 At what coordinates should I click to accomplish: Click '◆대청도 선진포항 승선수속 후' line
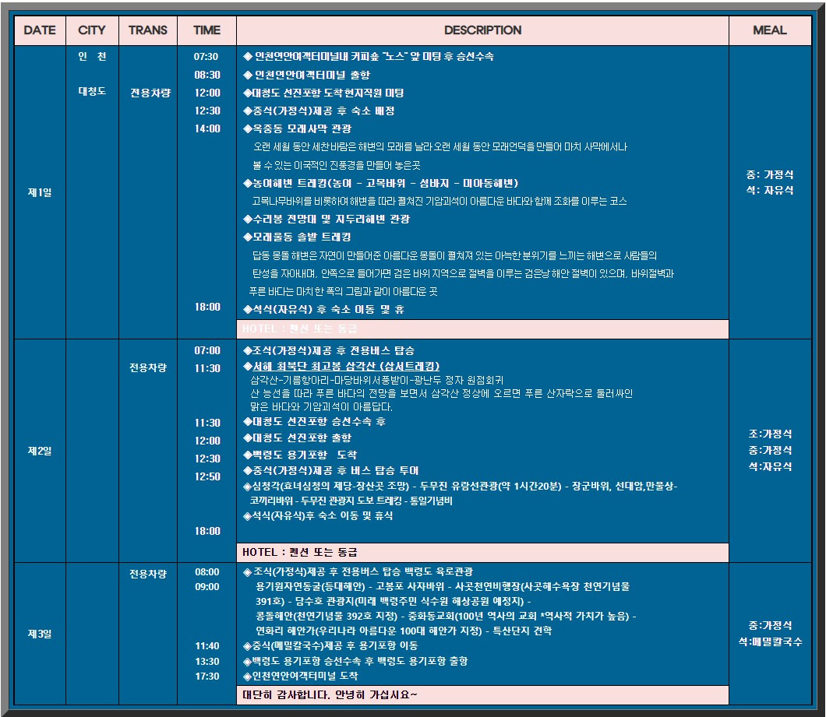(x=315, y=422)
